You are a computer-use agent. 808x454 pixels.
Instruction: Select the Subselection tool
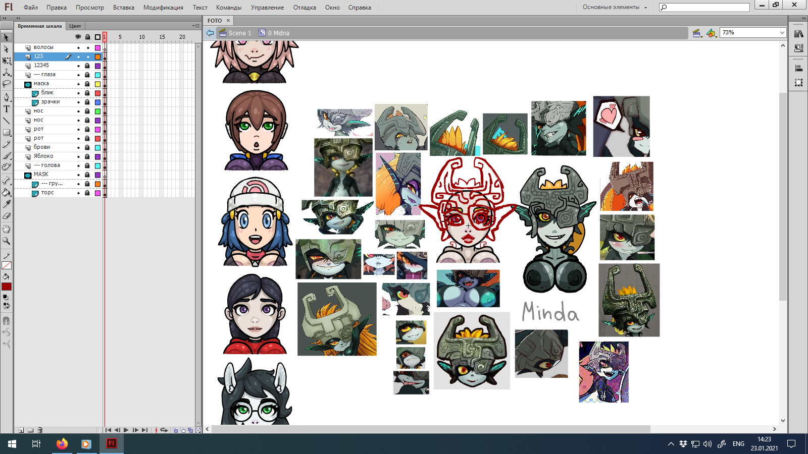(6, 49)
